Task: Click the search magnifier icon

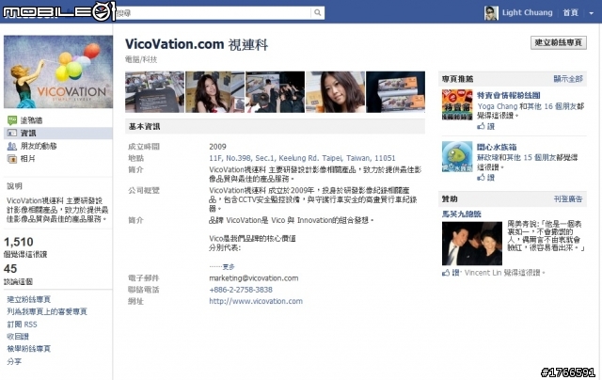Action: (317, 12)
